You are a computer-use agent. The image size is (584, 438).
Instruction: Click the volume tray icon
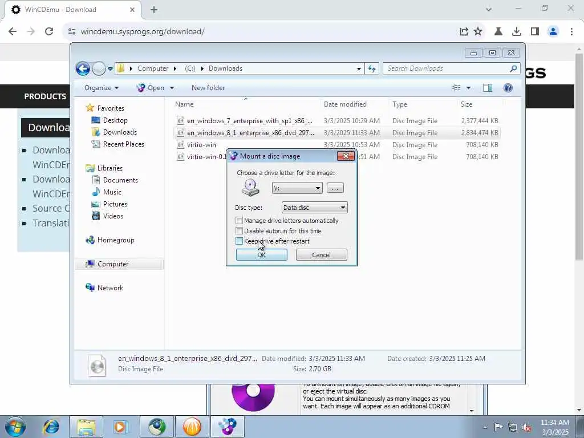[526, 428]
